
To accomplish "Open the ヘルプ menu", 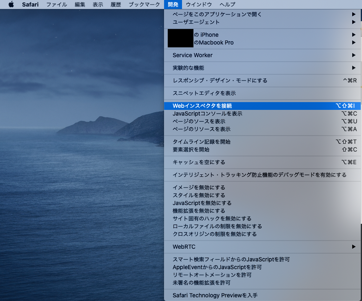I will (227, 4).
